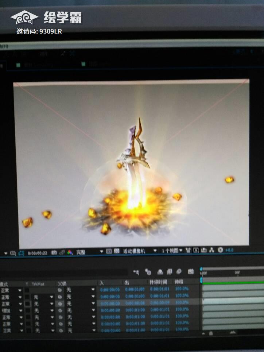Click the in point 0:00:00:00 in the top row
The width and height of the screenshot is (264, 352).
point(110,290)
